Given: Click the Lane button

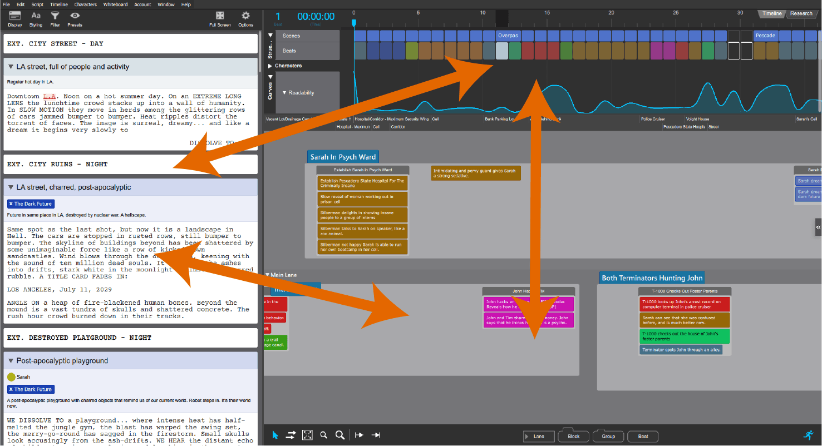Looking at the screenshot, I should pyautogui.click(x=539, y=437).
